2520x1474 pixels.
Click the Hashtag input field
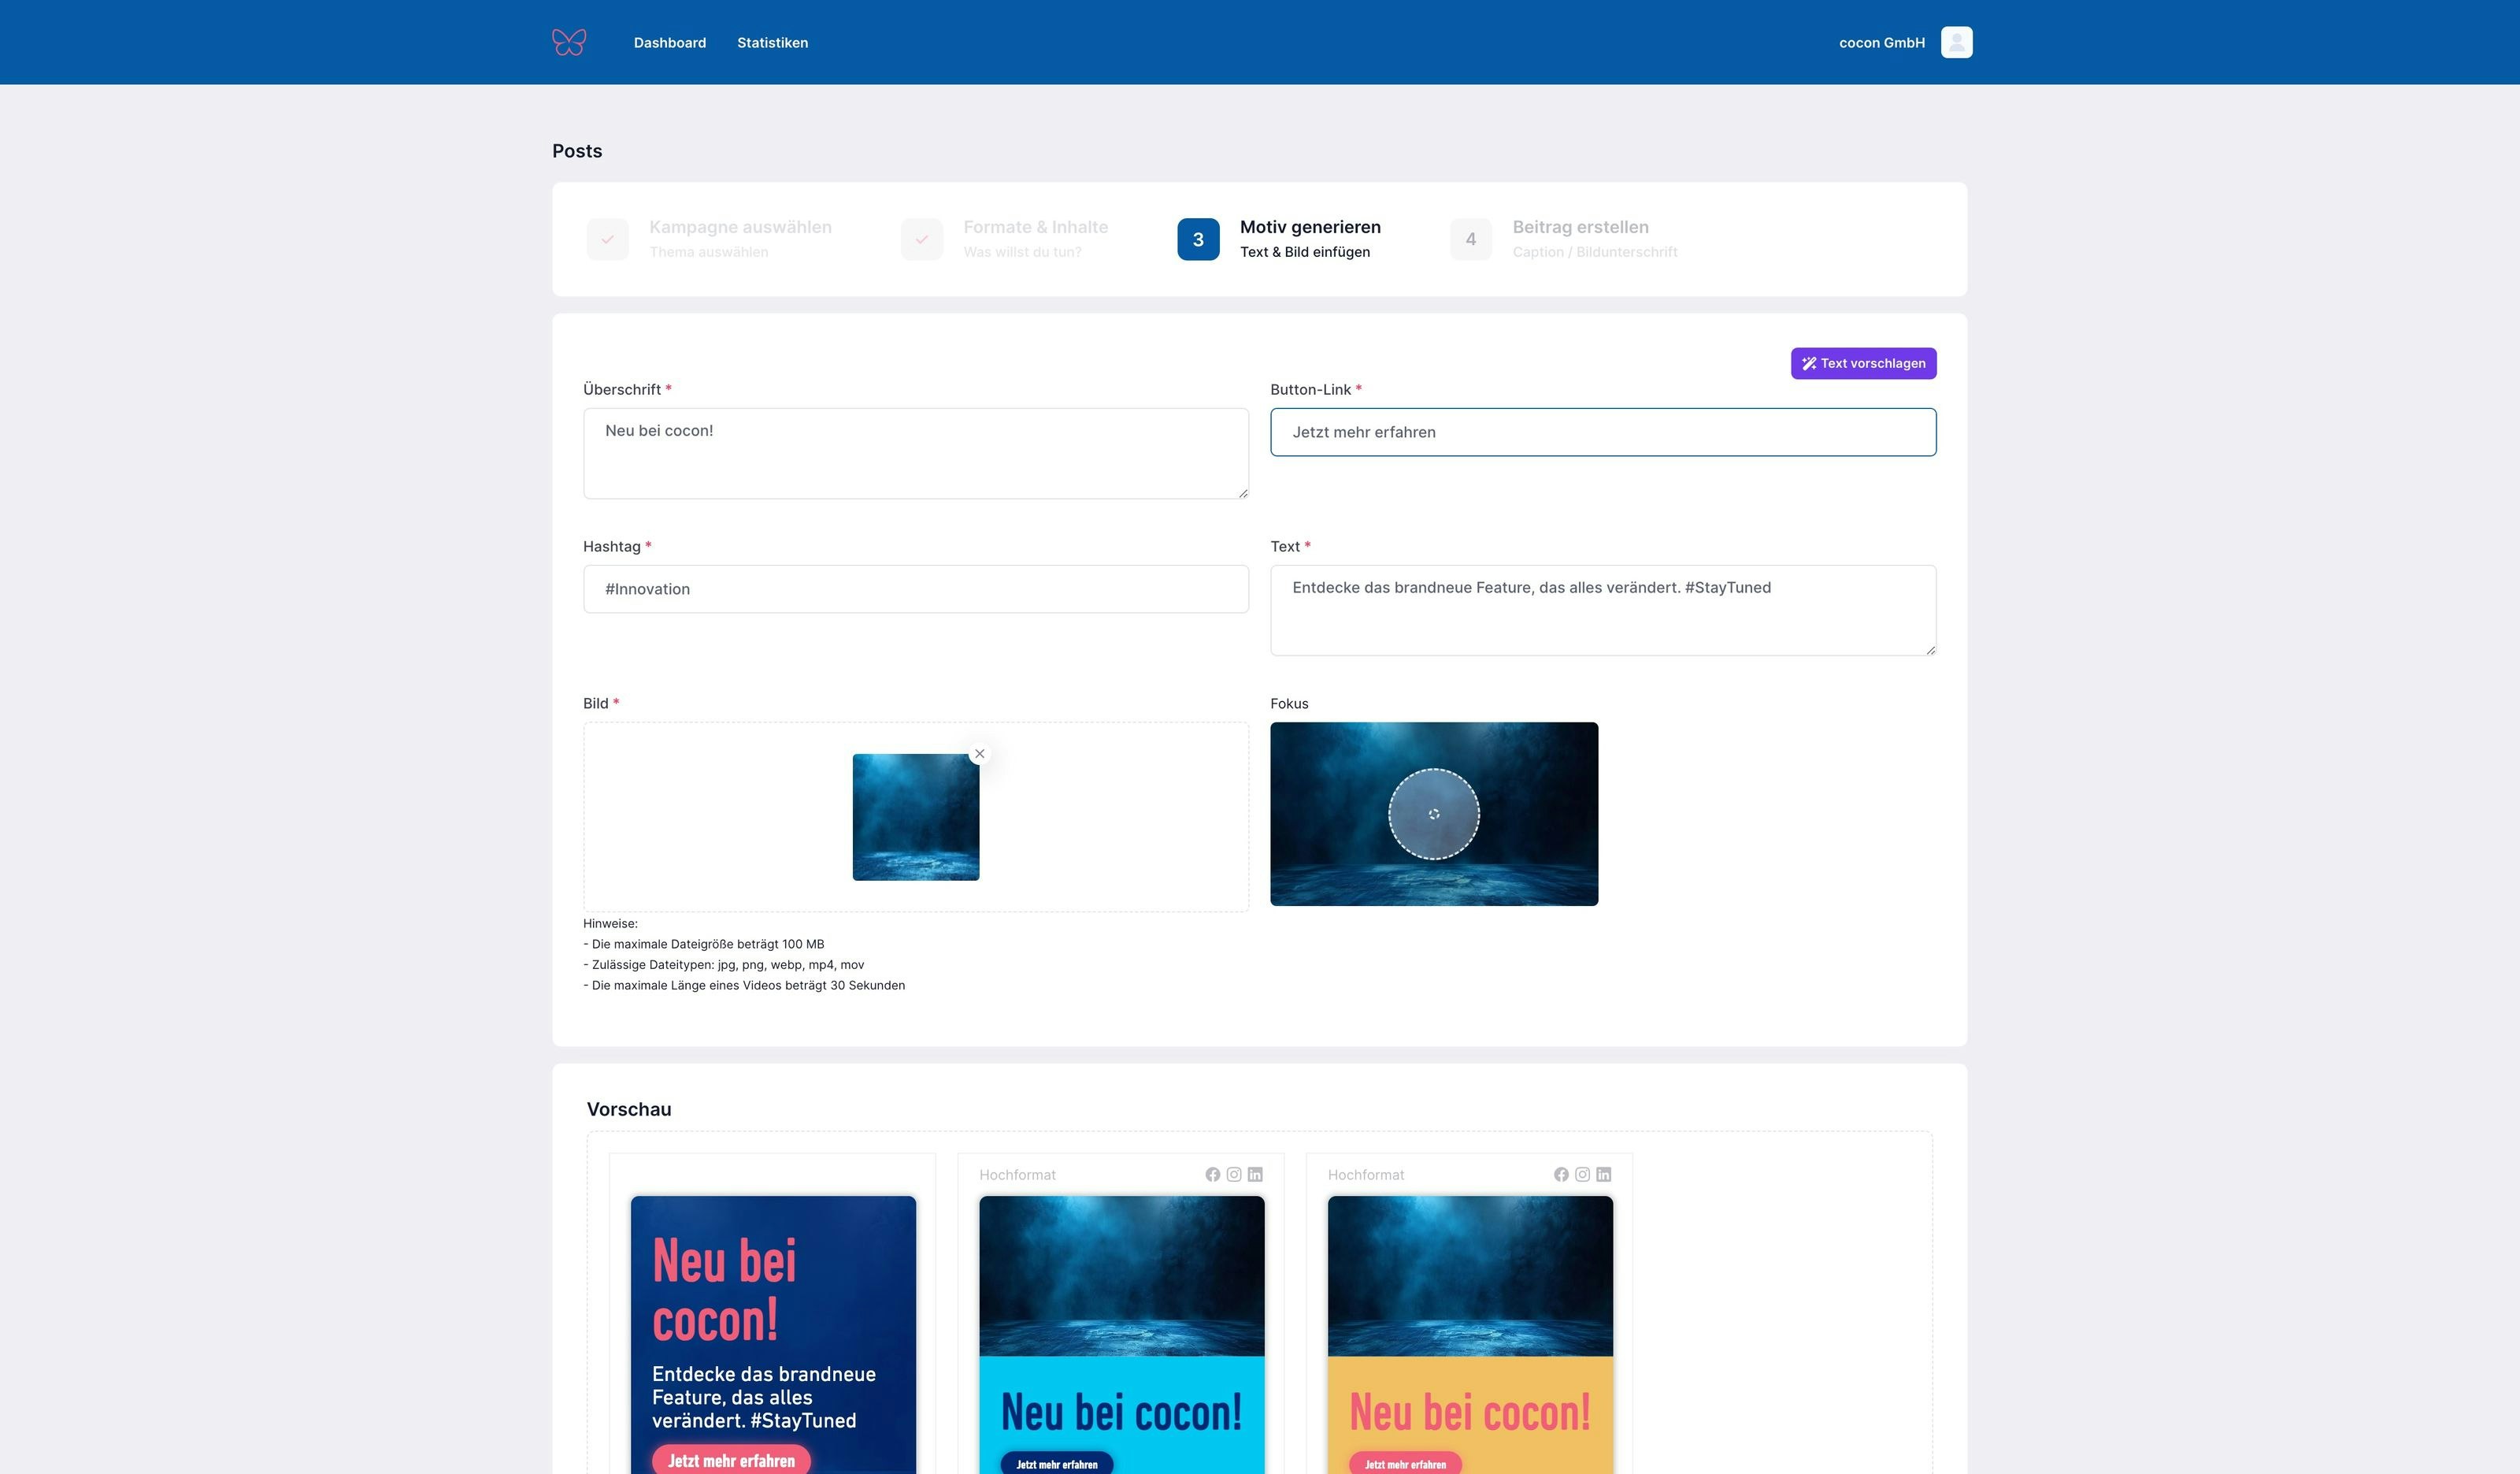pyautogui.click(x=915, y=588)
